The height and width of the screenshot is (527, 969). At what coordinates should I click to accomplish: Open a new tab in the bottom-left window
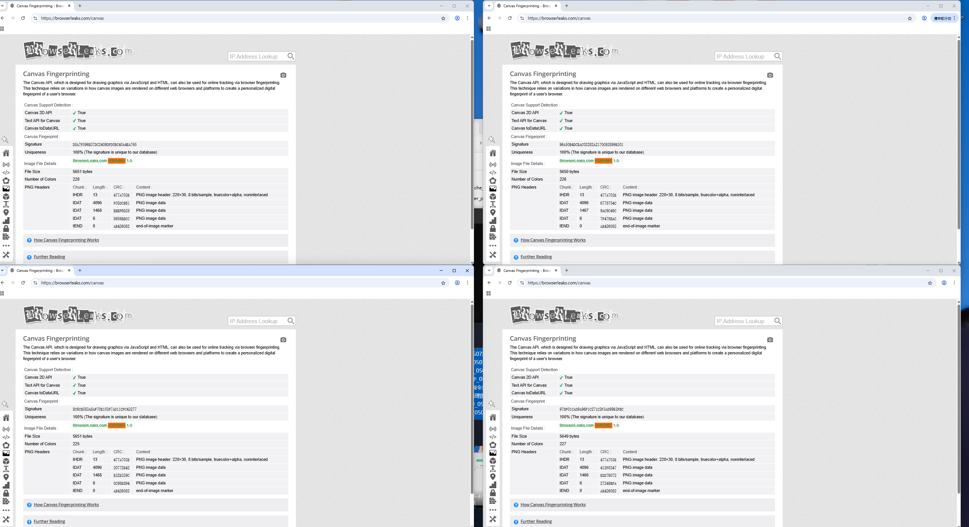(80, 270)
